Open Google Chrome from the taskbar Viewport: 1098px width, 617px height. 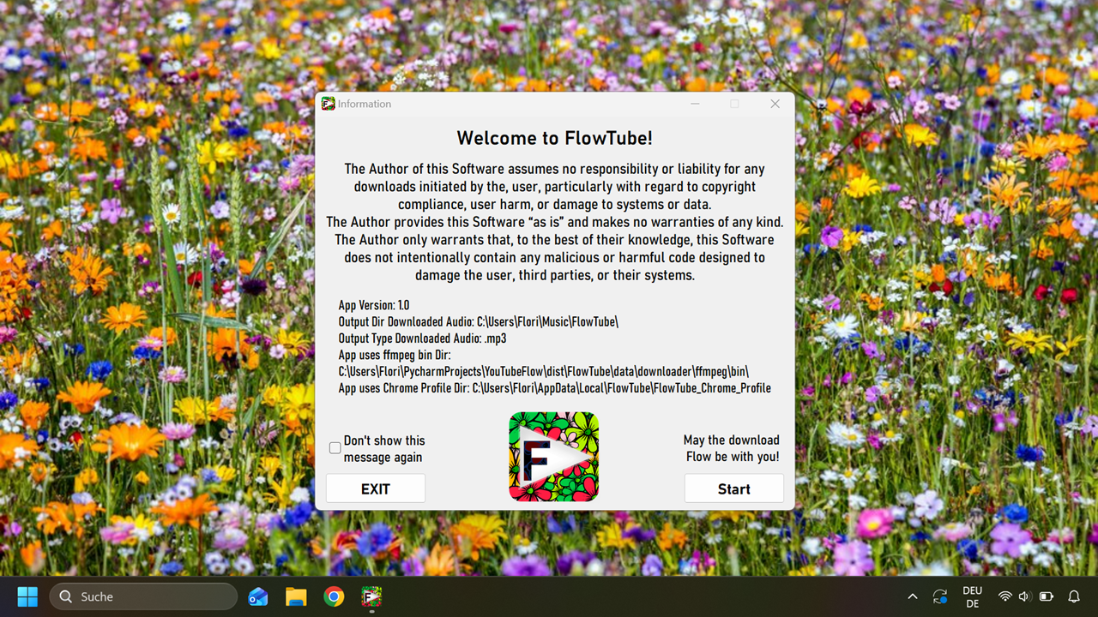pos(334,596)
